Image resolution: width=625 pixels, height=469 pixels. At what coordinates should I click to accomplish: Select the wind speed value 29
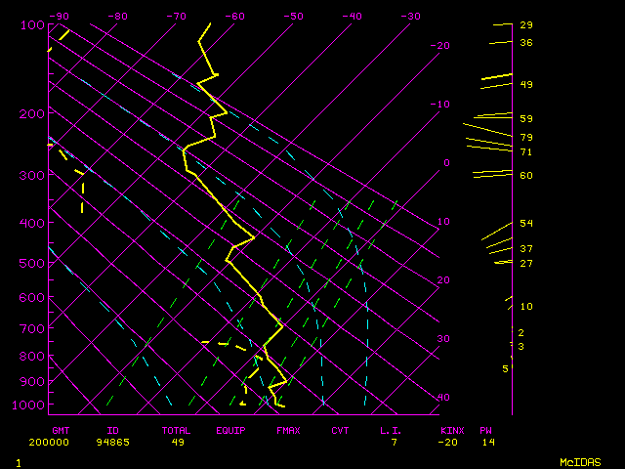(x=526, y=25)
